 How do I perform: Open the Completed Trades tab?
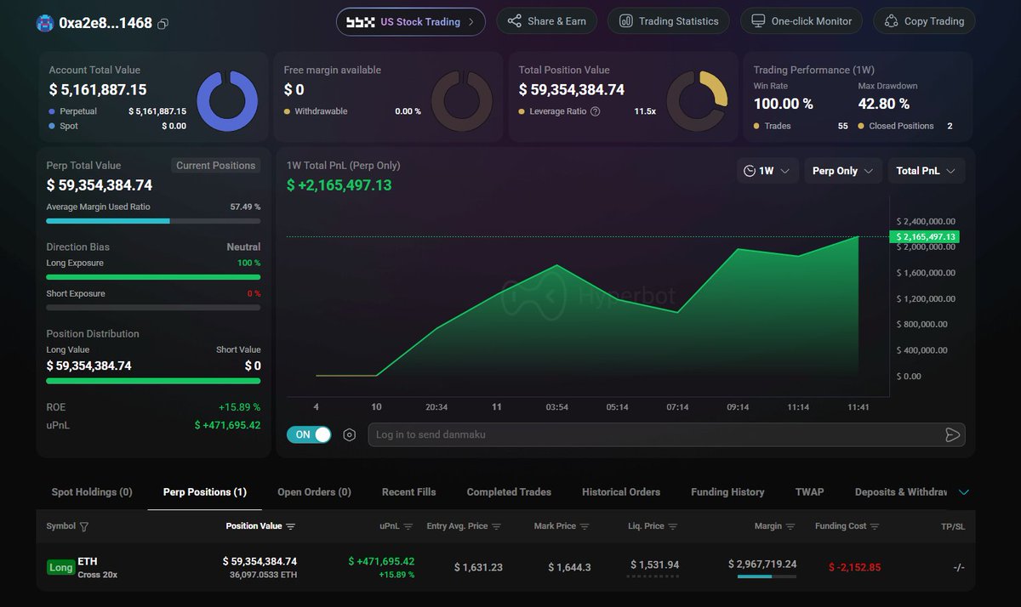pos(509,492)
